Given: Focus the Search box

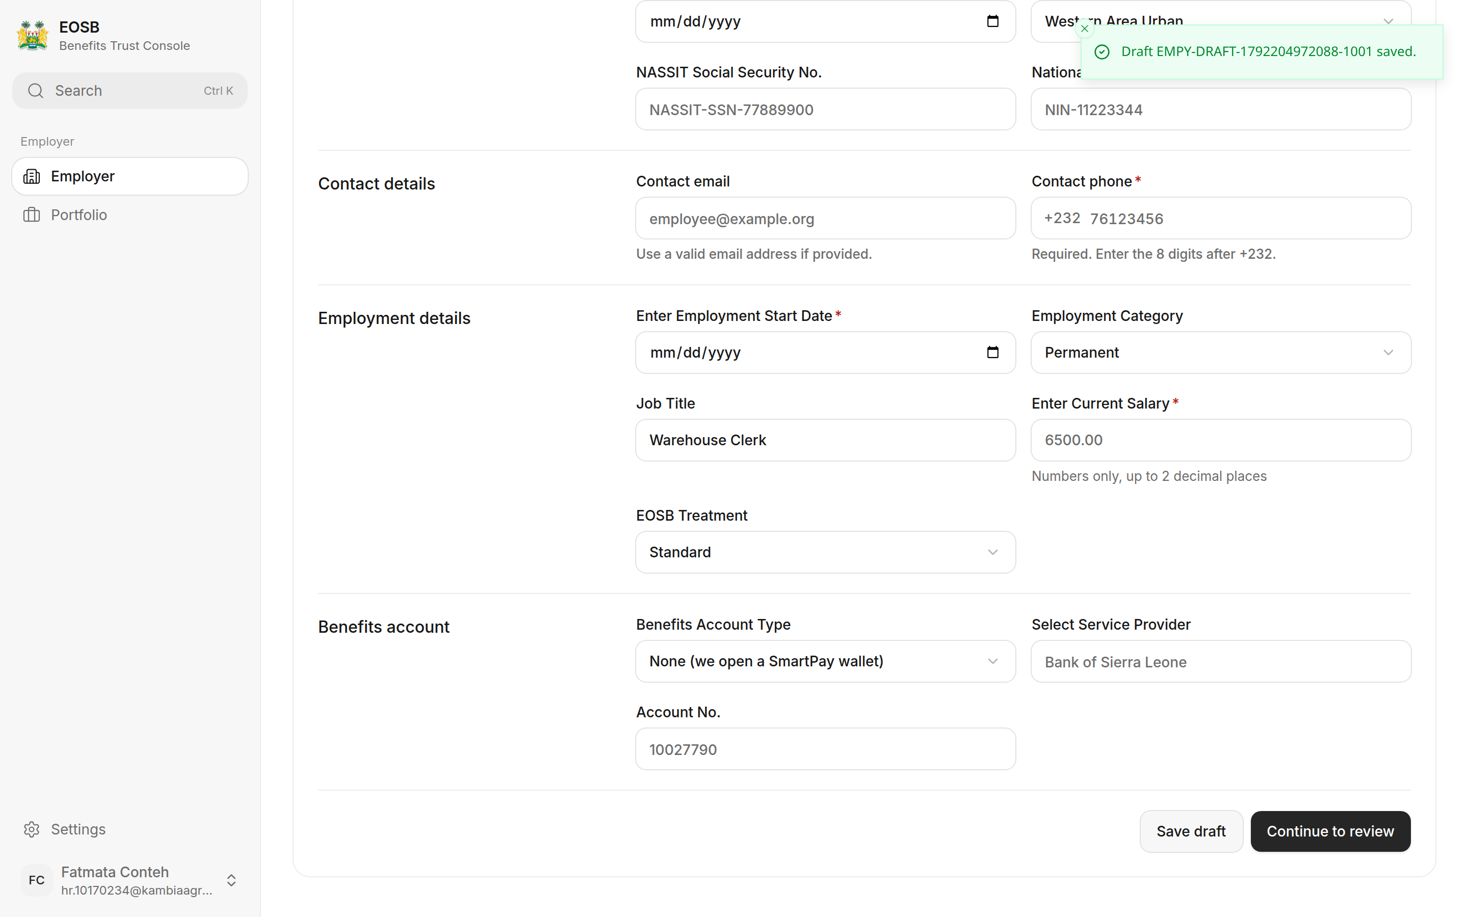Looking at the screenshot, I should 130,91.
